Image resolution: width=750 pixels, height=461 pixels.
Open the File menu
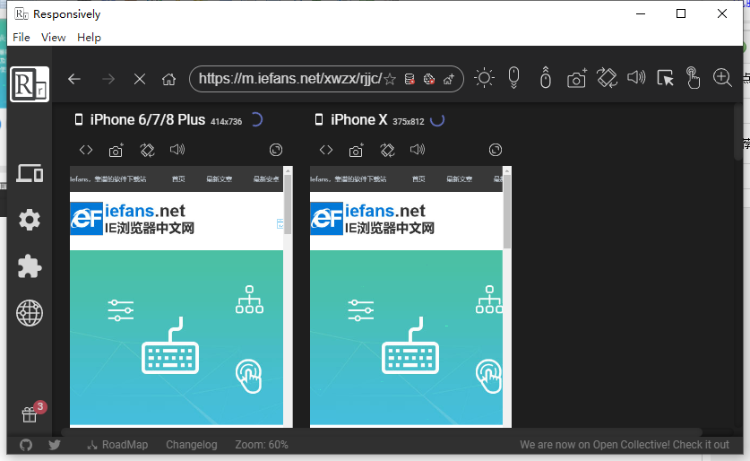click(x=21, y=38)
